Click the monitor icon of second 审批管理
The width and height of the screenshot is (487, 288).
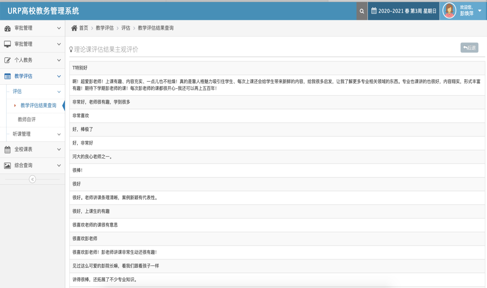pos(7,44)
